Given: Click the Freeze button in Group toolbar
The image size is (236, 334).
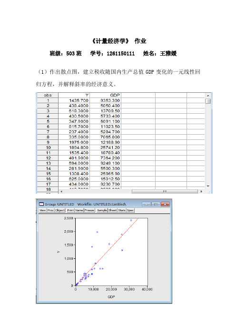Looking at the screenshot, I should [x=89, y=210].
